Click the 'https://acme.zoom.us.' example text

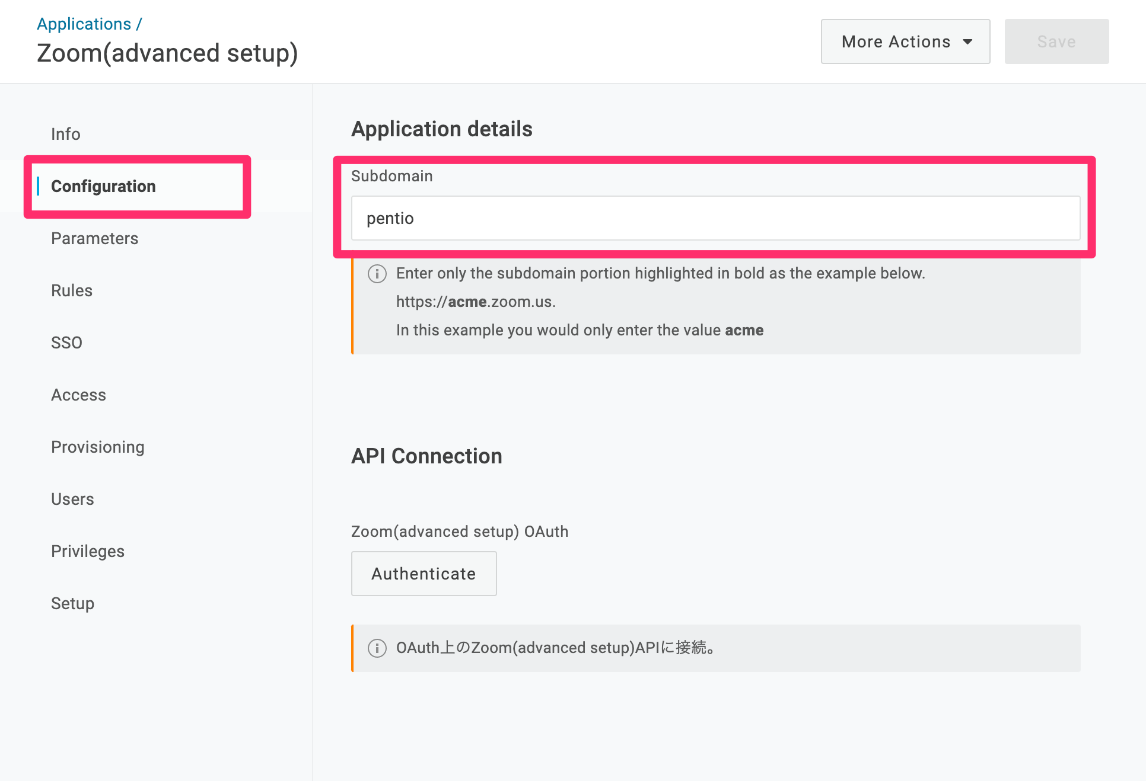[x=476, y=302]
